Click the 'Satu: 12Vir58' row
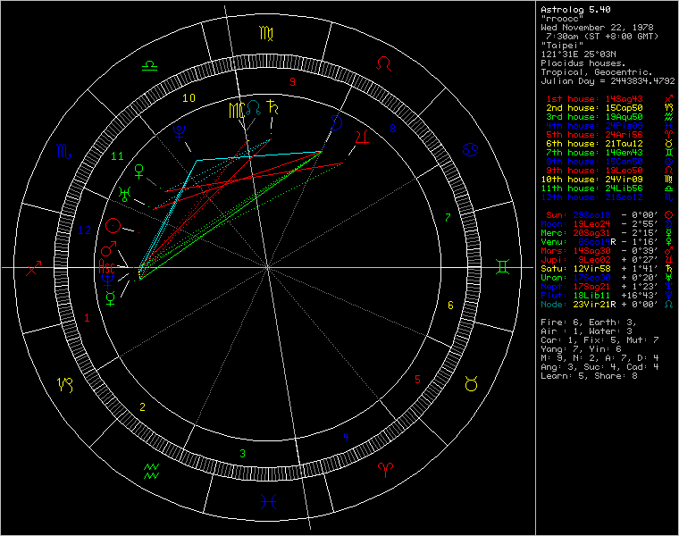This screenshot has height=536, width=679. 608,268
